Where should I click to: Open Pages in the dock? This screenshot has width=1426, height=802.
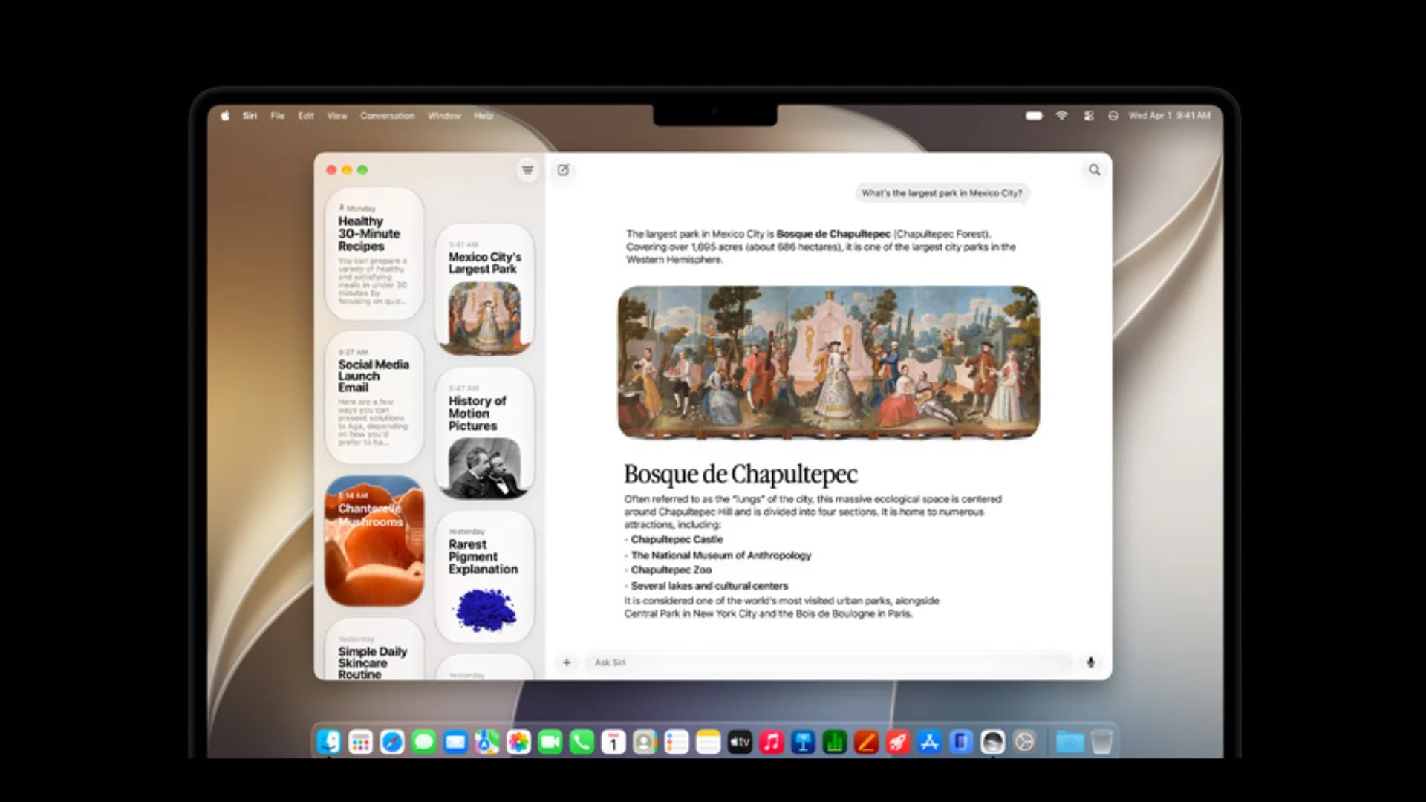pos(866,742)
